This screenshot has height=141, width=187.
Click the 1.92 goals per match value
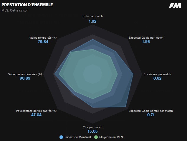tap(92, 21)
